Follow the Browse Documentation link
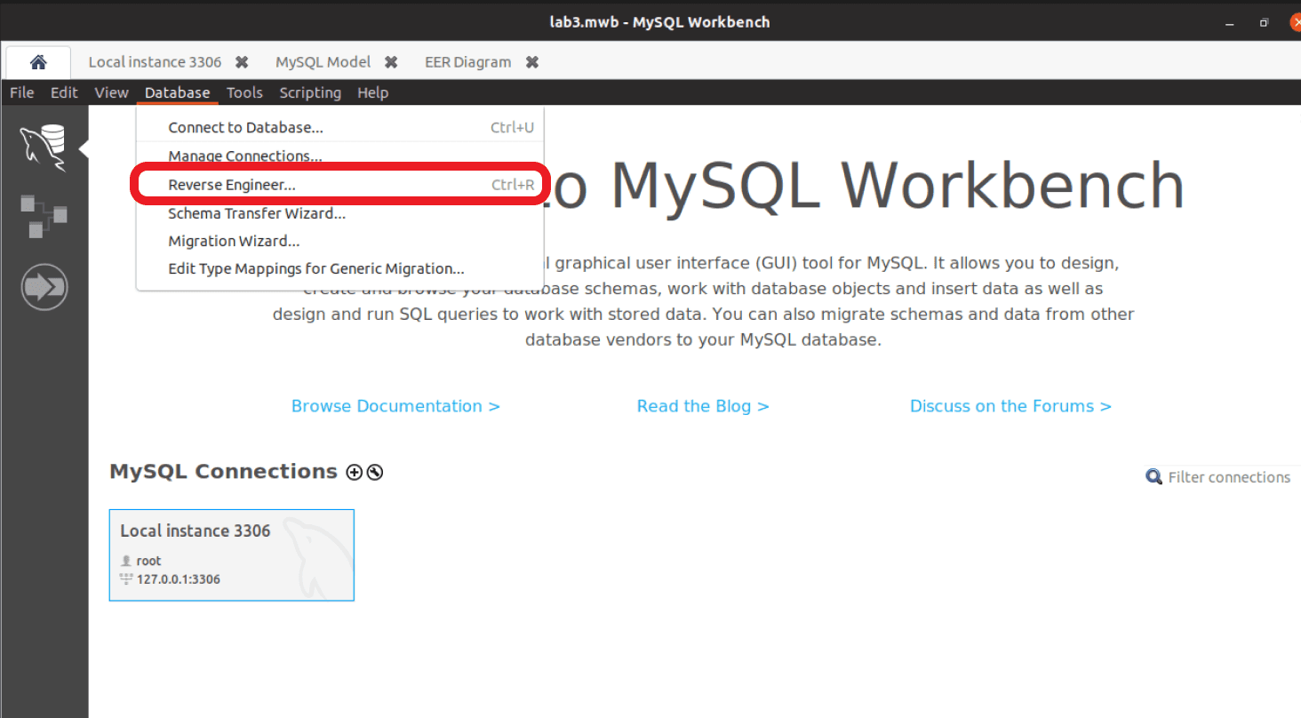This screenshot has width=1301, height=718. click(x=395, y=406)
